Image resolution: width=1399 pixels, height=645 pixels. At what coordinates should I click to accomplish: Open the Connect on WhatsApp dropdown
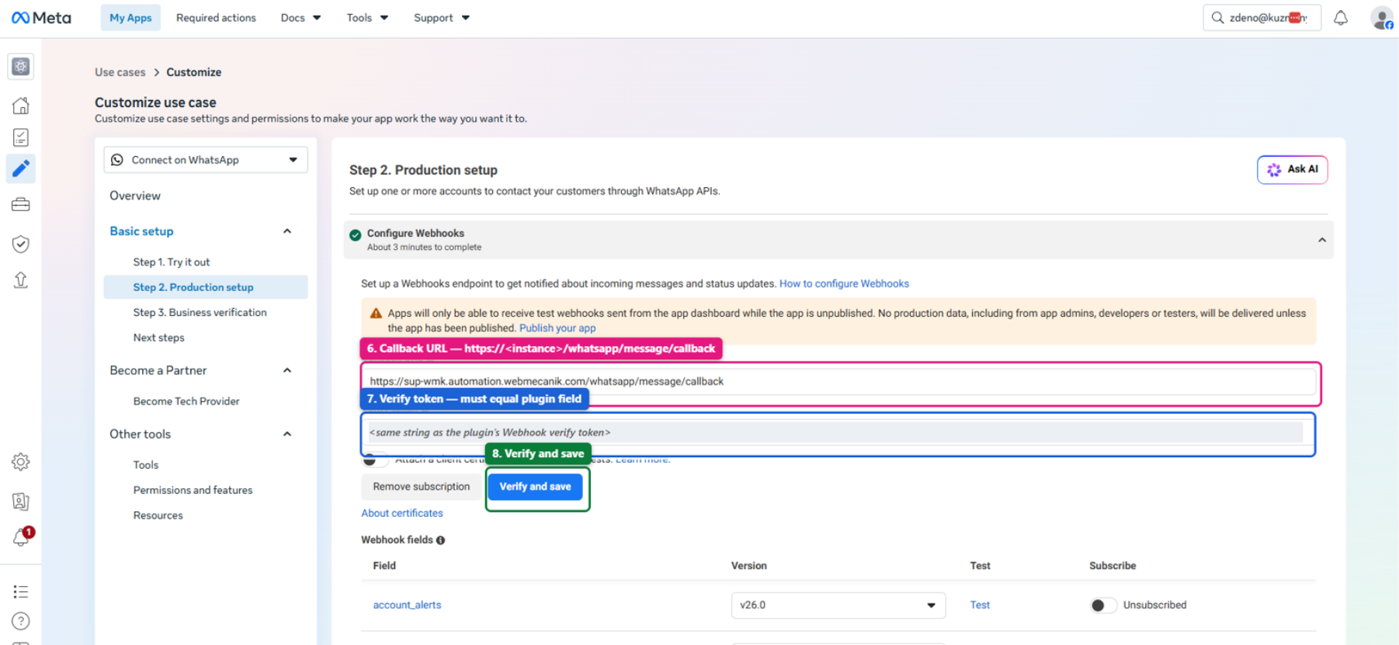coord(206,160)
